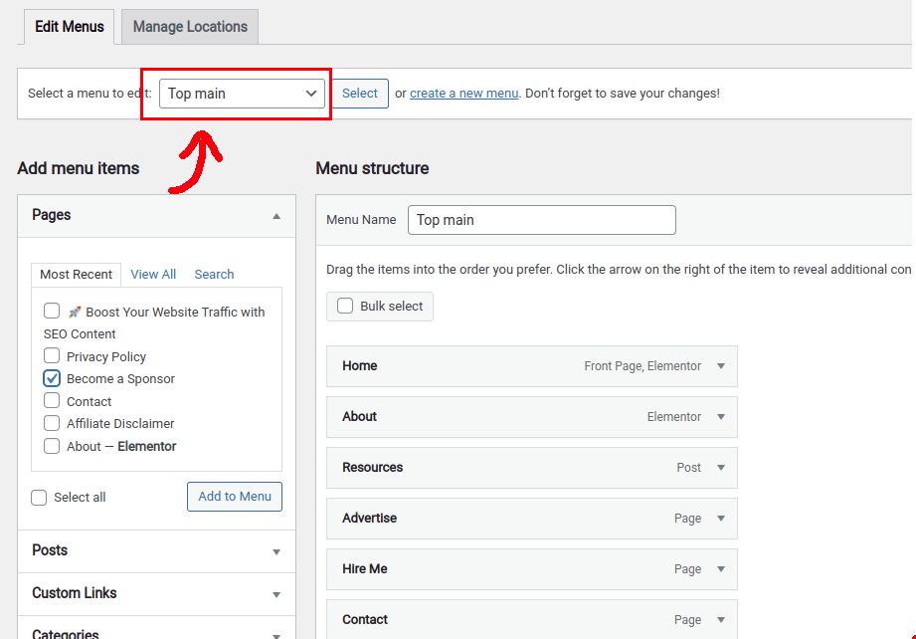Click into the Menu Name field
The width and height of the screenshot is (916, 639).
coord(541,220)
